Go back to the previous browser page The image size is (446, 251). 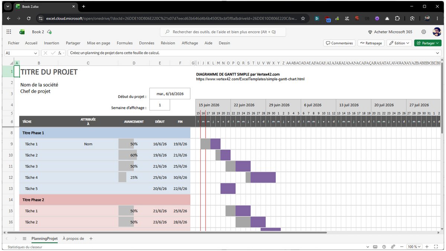8,18
